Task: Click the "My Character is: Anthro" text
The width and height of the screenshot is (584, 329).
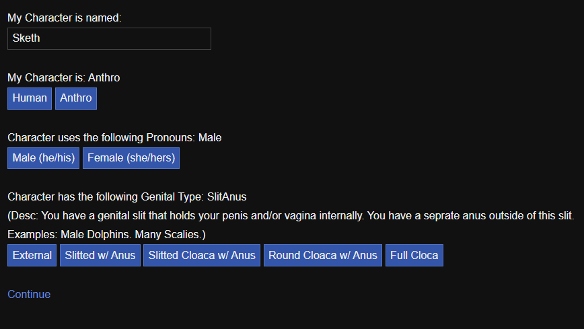Action: coord(64,78)
